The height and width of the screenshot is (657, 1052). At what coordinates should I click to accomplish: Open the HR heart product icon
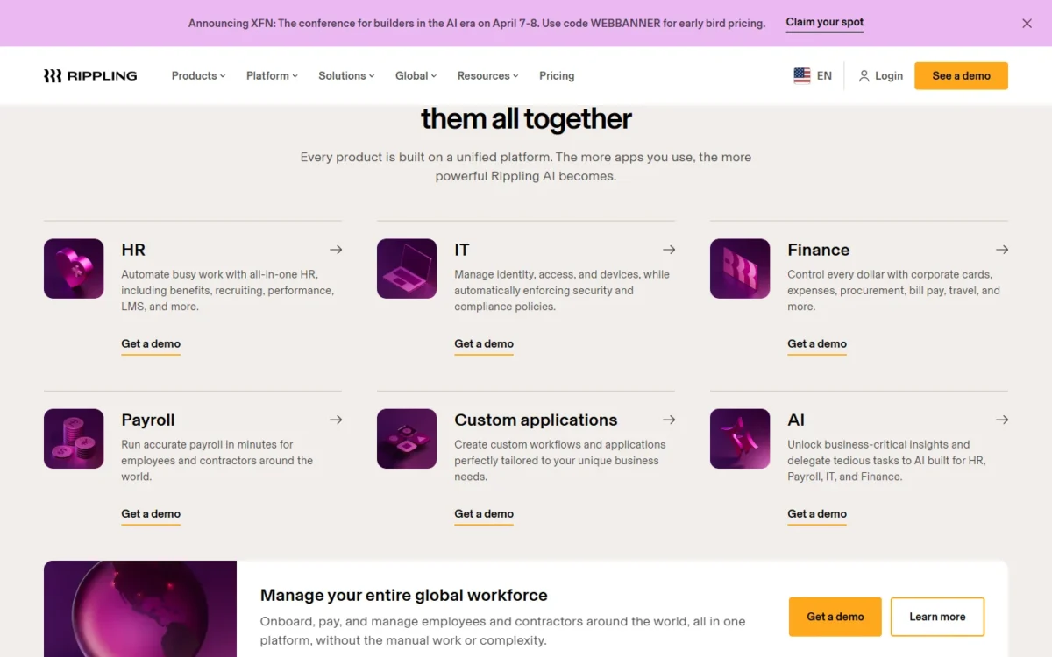pos(74,269)
